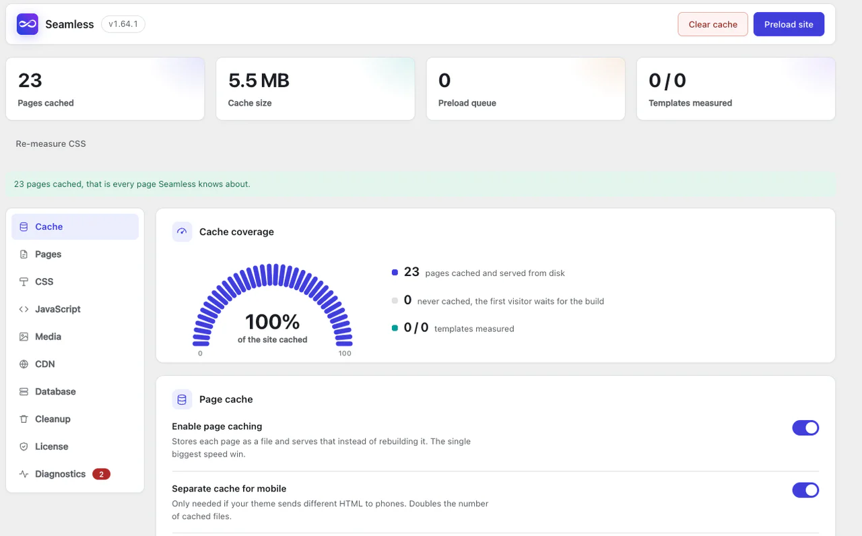The width and height of the screenshot is (862, 536).
Task: Click 'Separate cache for mobile' label
Action: (229, 488)
